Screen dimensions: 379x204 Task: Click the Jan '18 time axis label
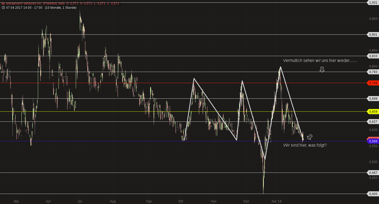[x=276, y=201]
